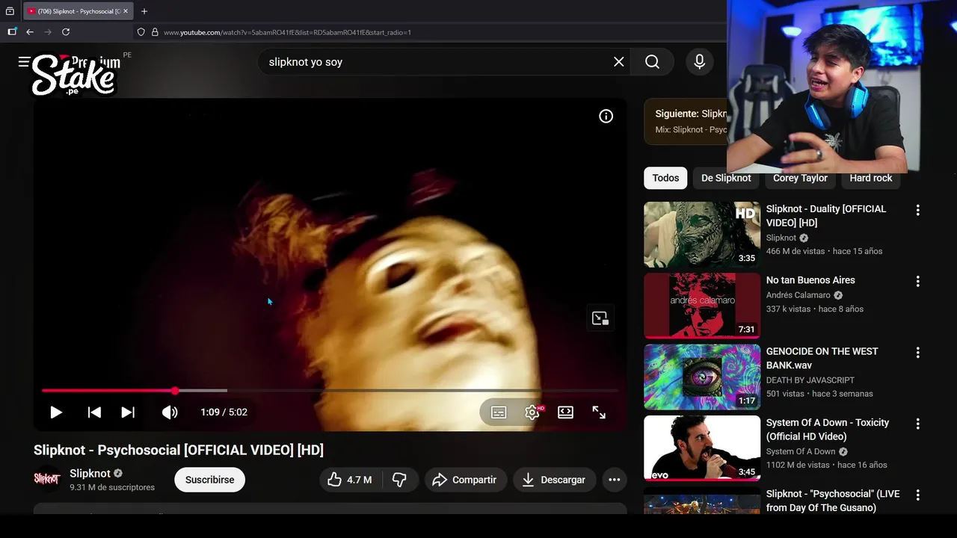Download the video with Descargar
957x538 pixels.
coord(554,480)
